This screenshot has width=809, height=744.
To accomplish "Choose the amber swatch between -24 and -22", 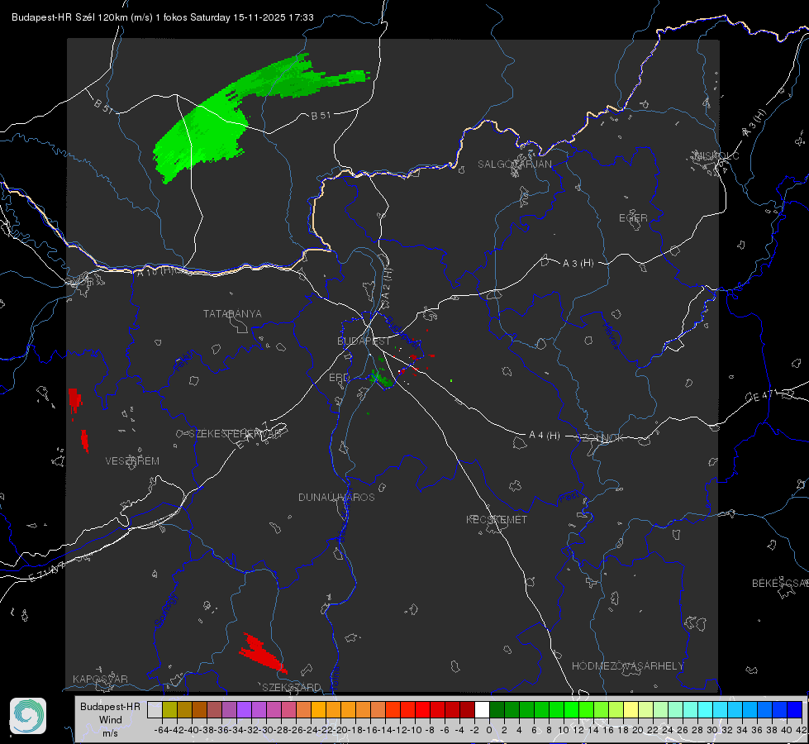I will pos(318,710).
